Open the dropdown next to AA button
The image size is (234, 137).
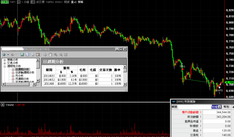(x=7, y=2)
